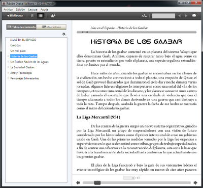Go to previous search result
This screenshot has height=188, width=203.
pyautogui.click(x=179, y=16)
